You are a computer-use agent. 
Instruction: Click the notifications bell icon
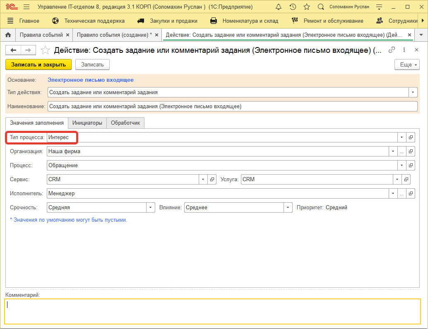coord(279,7)
